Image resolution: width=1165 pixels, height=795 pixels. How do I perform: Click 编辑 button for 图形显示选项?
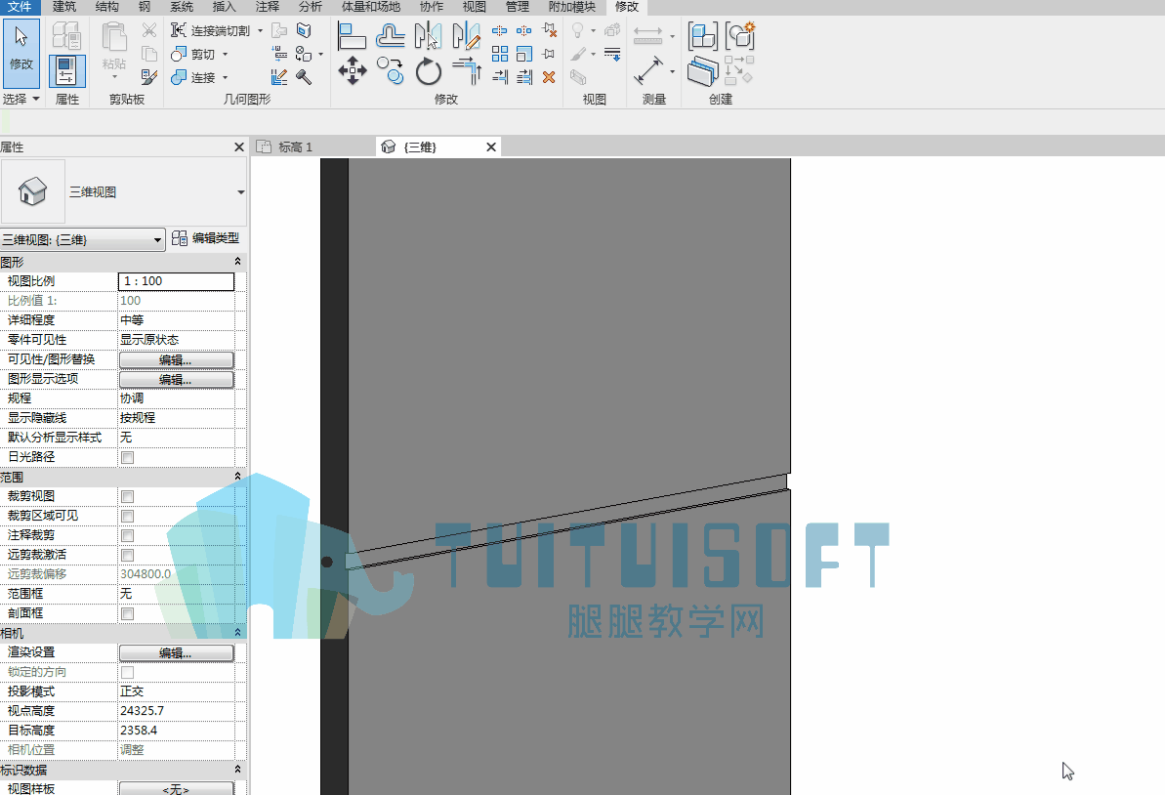coord(176,380)
